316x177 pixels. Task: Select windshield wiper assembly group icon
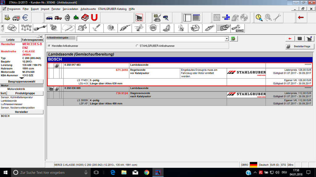point(68,28)
